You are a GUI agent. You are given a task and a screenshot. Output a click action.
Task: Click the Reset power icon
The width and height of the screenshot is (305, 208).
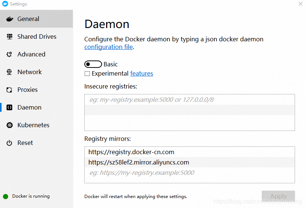click(x=9, y=143)
